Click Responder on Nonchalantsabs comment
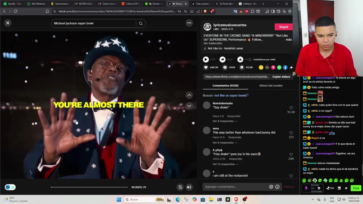Image resolution: width=363 pixels, height=204 pixels. pos(234,116)
